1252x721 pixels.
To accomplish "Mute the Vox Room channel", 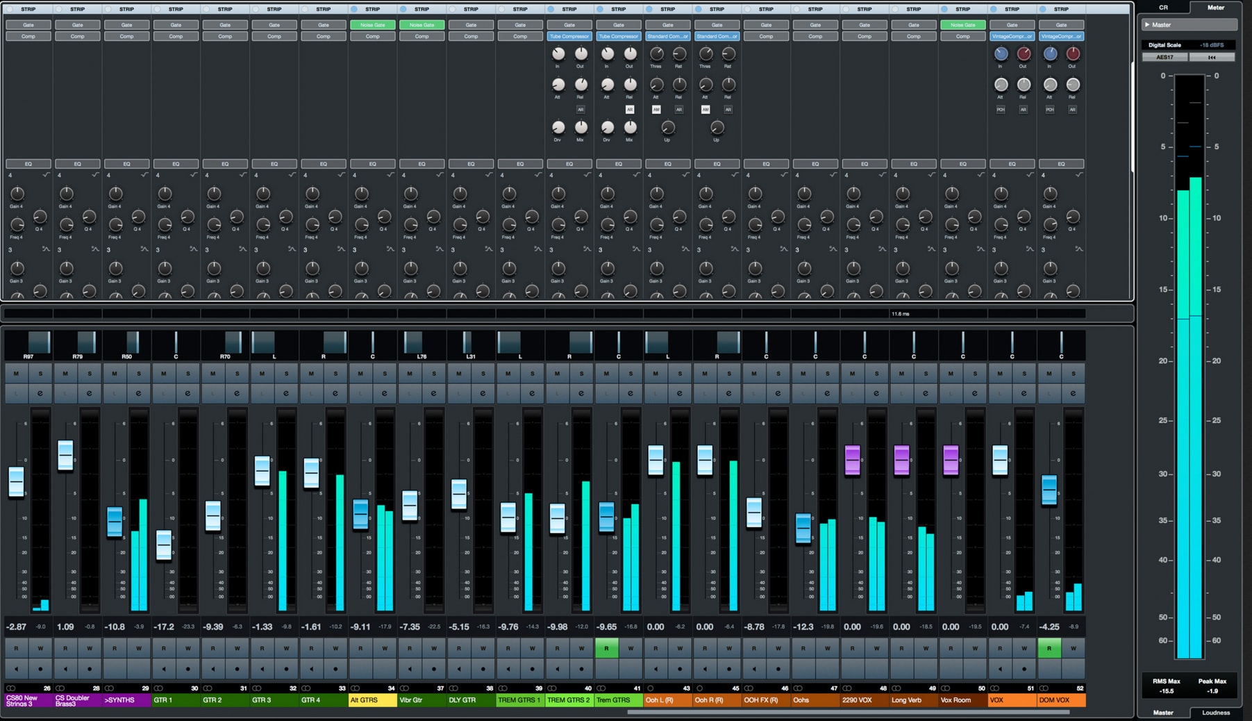I will tap(951, 374).
